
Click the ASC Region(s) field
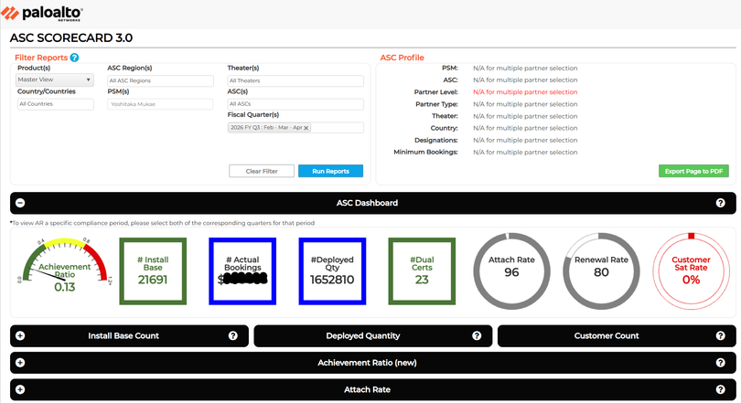click(160, 80)
